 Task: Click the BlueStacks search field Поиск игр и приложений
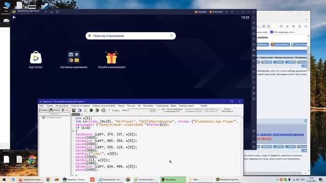point(130,36)
